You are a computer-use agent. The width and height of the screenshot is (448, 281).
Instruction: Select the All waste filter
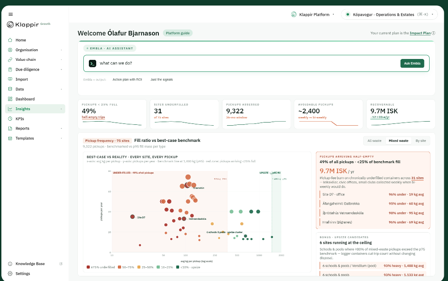(374, 140)
